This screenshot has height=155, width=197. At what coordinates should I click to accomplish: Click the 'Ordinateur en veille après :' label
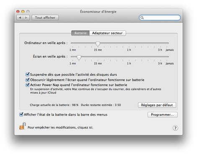tap(46, 43)
